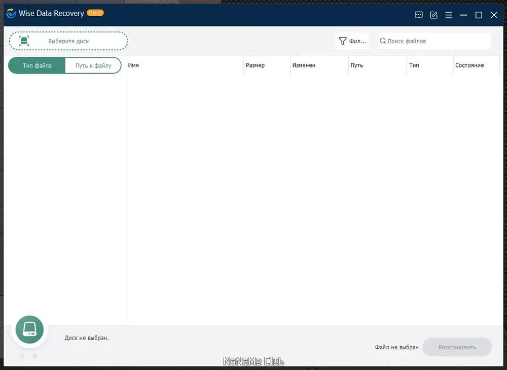This screenshot has width=507, height=370.
Task: Open the Выберите диск drive selector
Action: tap(68, 41)
